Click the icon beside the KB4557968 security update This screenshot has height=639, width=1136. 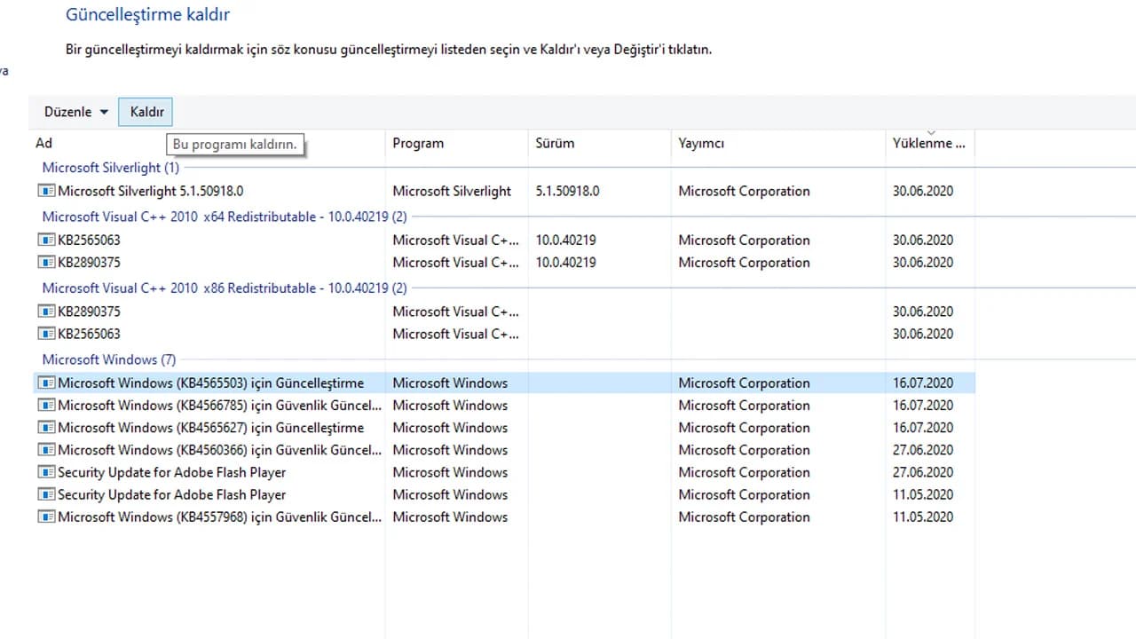[46, 517]
